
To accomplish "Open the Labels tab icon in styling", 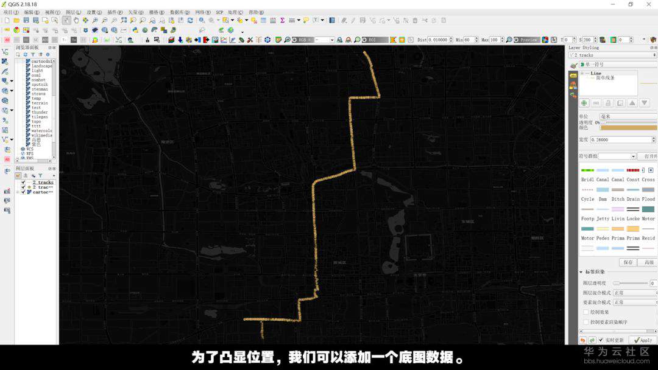I will [573, 75].
